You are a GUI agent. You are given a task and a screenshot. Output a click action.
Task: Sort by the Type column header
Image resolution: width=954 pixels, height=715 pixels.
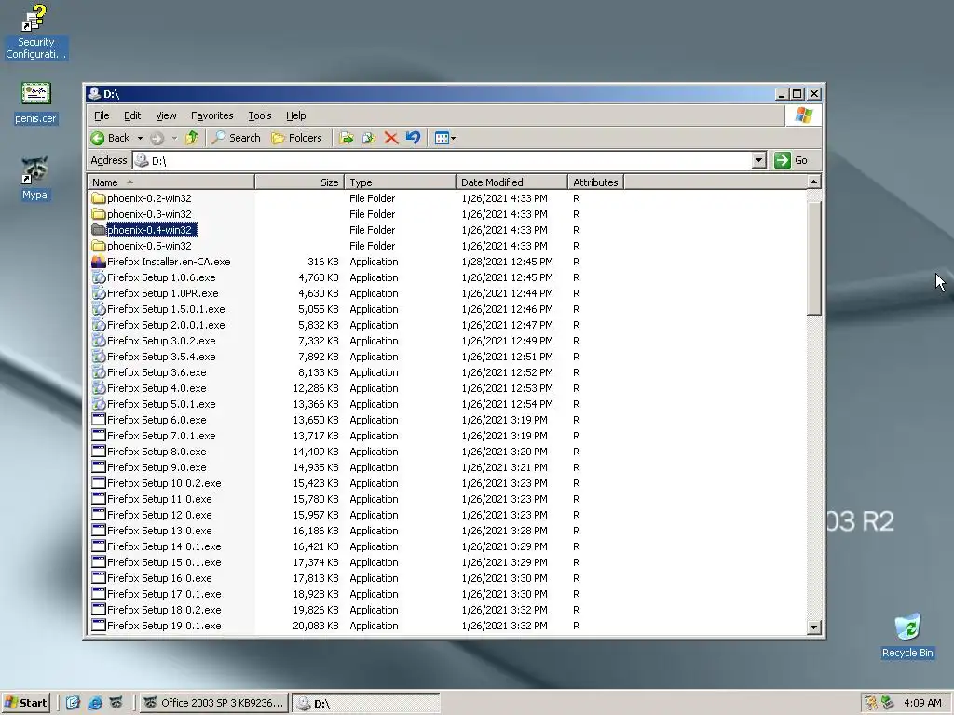[x=401, y=182]
